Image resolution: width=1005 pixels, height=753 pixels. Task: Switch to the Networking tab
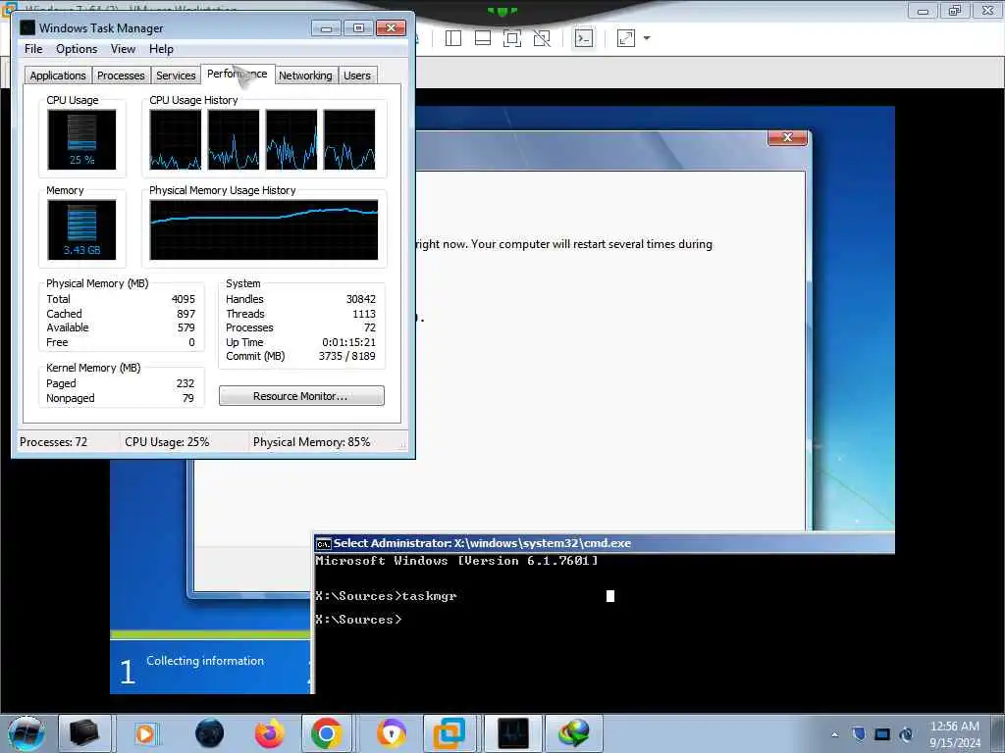(305, 75)
